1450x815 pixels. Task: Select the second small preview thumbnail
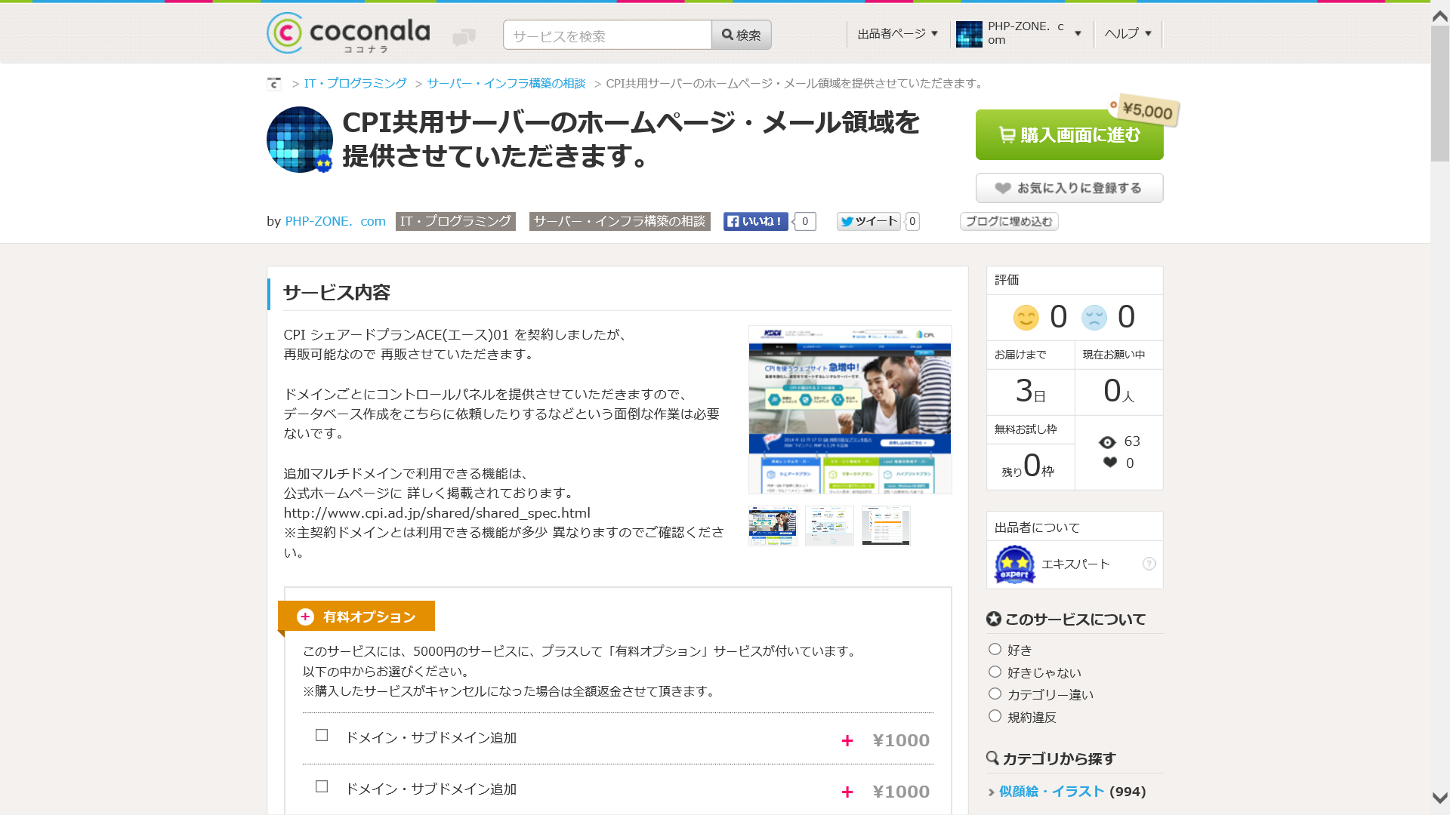click(x=829, y=526)
